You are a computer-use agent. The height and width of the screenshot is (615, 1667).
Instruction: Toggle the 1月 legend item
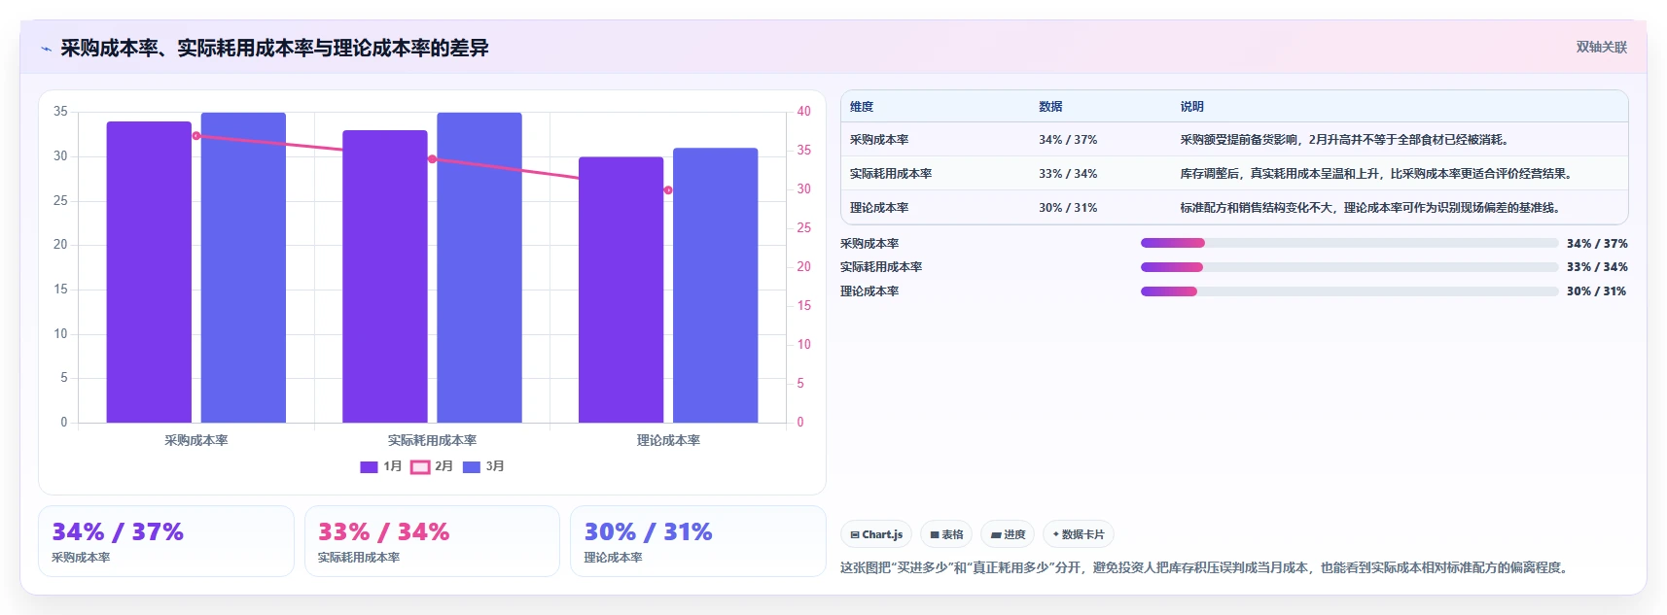[x=381, y=466]
